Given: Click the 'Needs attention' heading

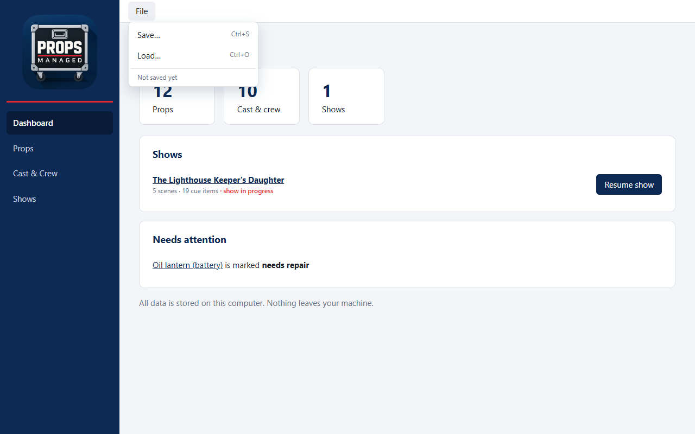Looking at the screenshot, I should tap(189, 240).
